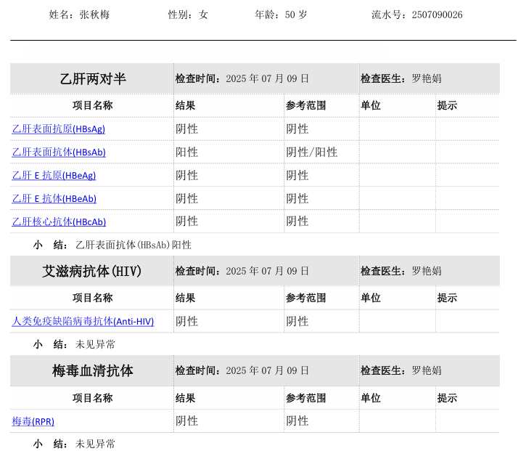Select the Anti-HIV reference range 阴性
Viewport: 526px width, 451px height.
coord(297,322)
